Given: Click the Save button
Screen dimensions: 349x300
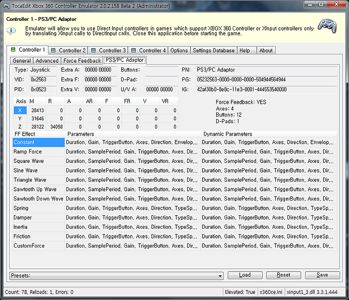Looking at the screenshot, I should point(322,275).
